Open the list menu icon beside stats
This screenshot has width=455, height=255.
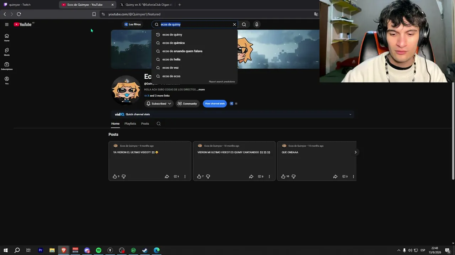[236, 104]
